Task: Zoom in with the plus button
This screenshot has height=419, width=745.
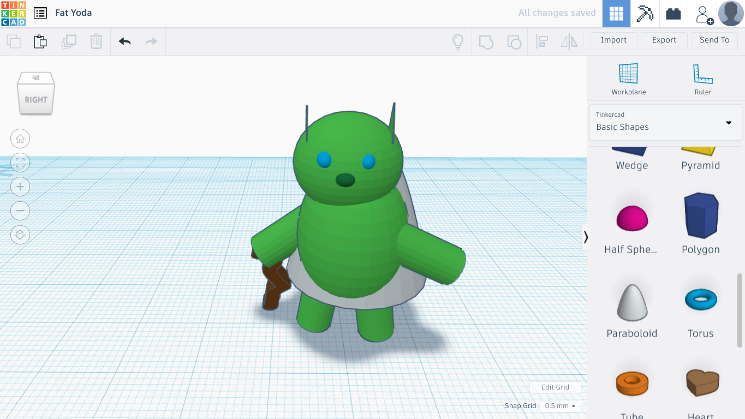Action: 20,187
